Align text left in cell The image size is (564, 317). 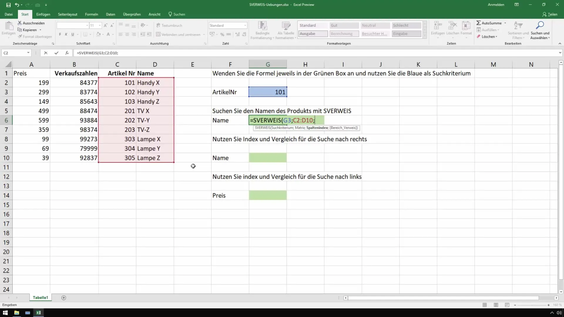[120, 34]
